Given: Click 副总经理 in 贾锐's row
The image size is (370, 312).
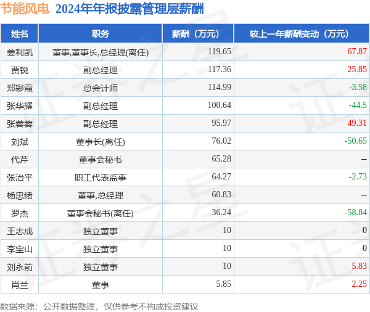Looking at the screenshot, I should point(101,70).
